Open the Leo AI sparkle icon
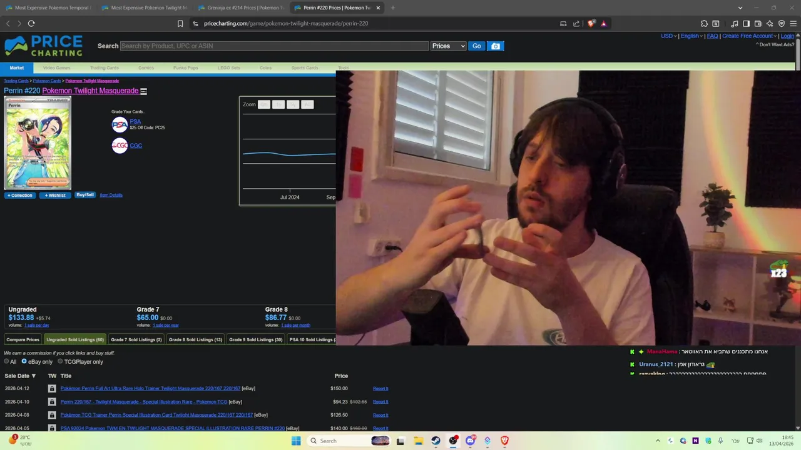The image size is (801, 450). (770, 24)
